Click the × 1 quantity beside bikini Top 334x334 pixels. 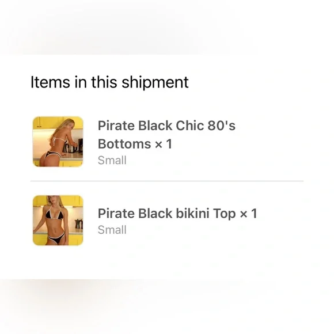point(248,214)
